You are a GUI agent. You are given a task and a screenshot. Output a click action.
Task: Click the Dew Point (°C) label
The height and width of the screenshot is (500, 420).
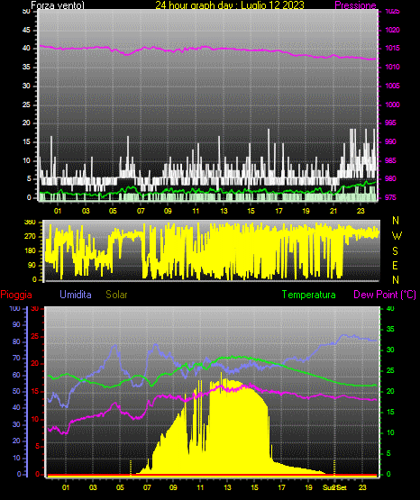[x=385, y=295]
